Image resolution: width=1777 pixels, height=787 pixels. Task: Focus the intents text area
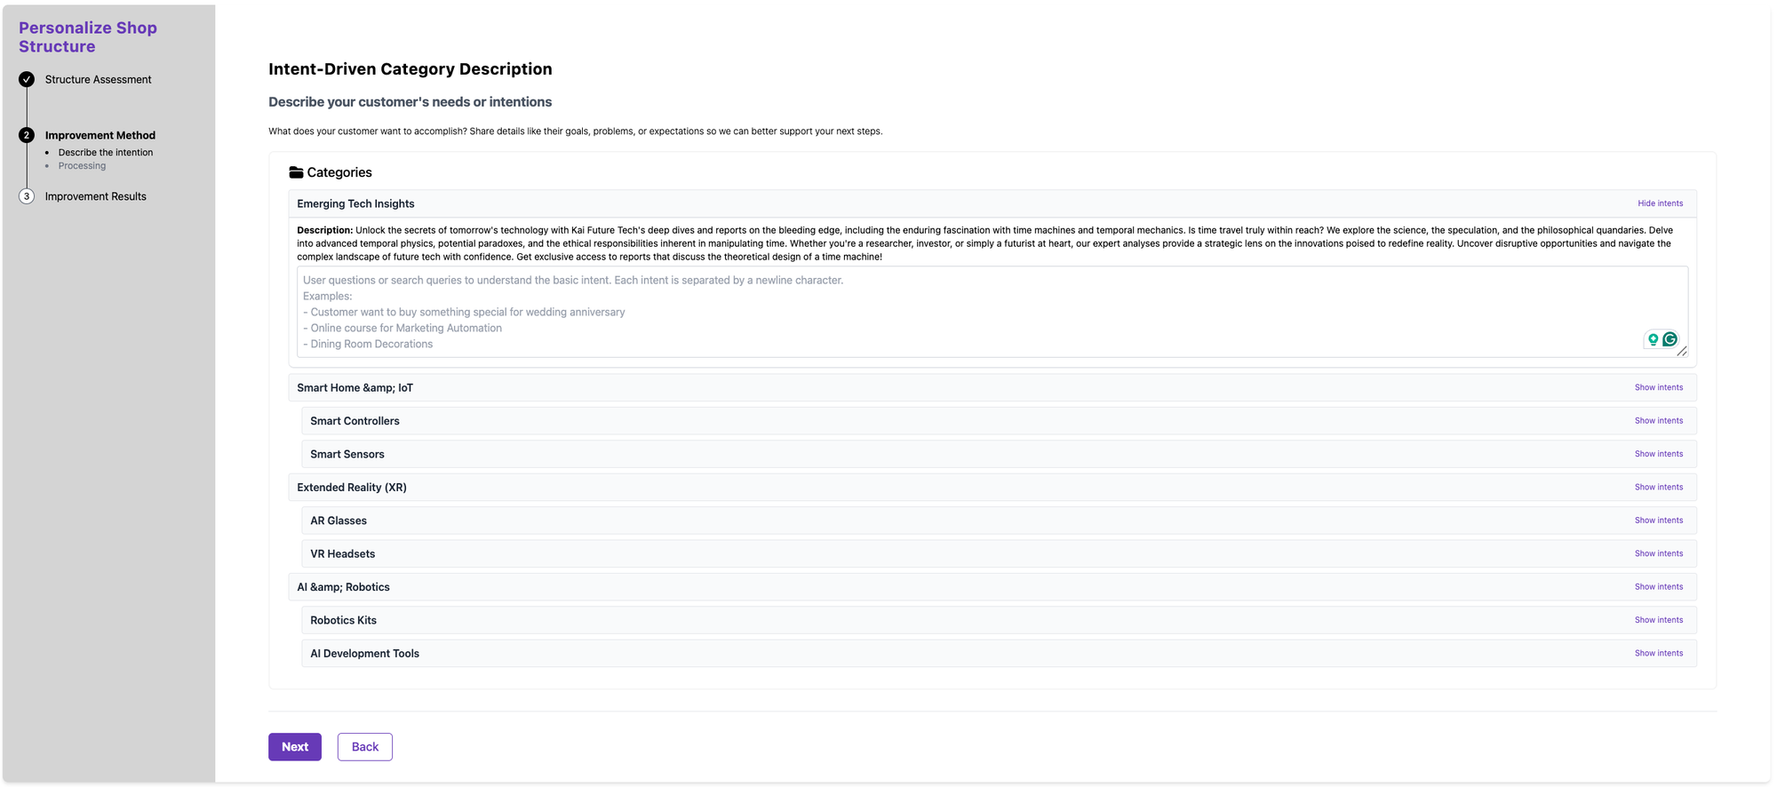pos(888,312)
